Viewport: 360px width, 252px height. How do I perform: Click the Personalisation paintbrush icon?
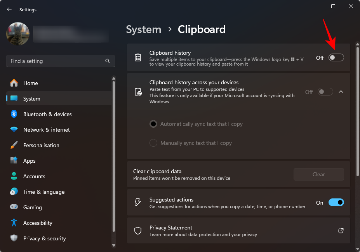(x=14, y=145)
